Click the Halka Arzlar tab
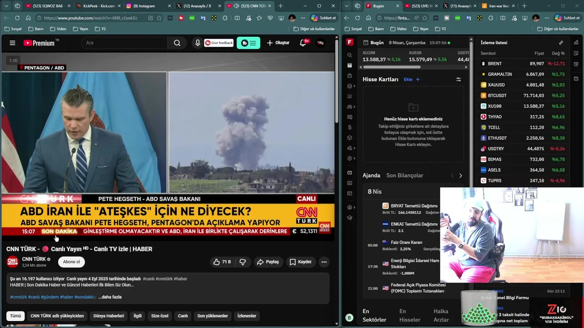Screen dimensions: 584x328 [x=441, y=315]
